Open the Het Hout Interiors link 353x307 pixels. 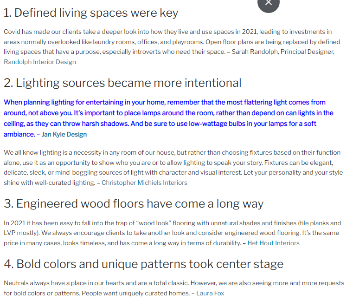tap(274, 243)
